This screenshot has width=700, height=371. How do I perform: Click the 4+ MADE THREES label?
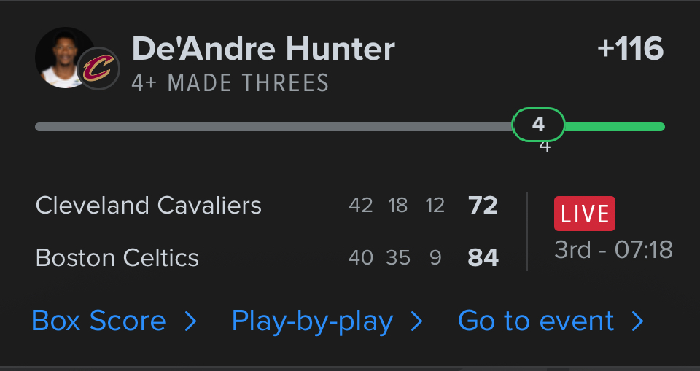point(230,83)
